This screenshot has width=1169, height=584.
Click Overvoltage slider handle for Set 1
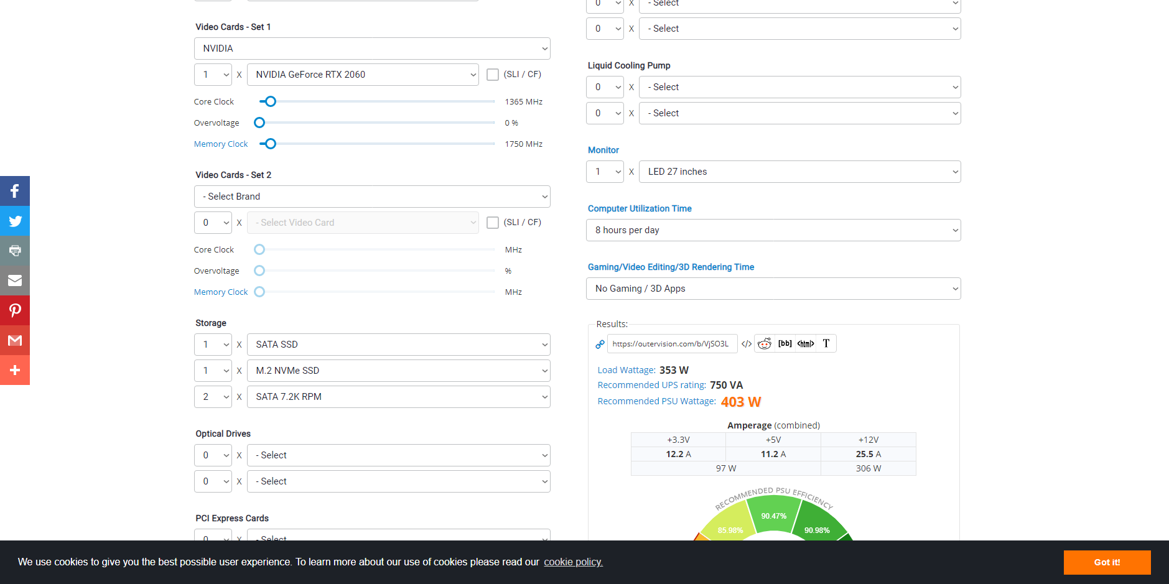click(x=259, y=123)
